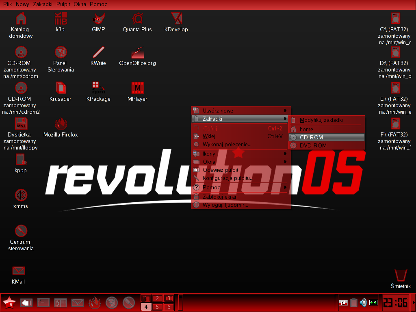
Task: Switch to virtual desktop 3
Action: 169,299
